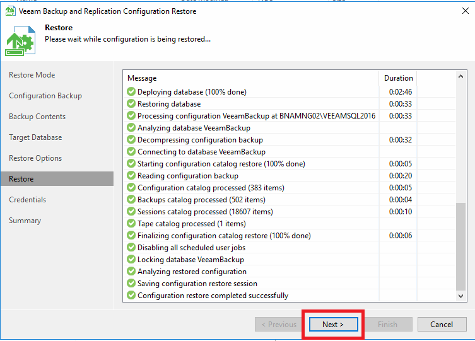Select 'Processing configuration VeeamBackup at BNAMNG02' text

[257, 116]
